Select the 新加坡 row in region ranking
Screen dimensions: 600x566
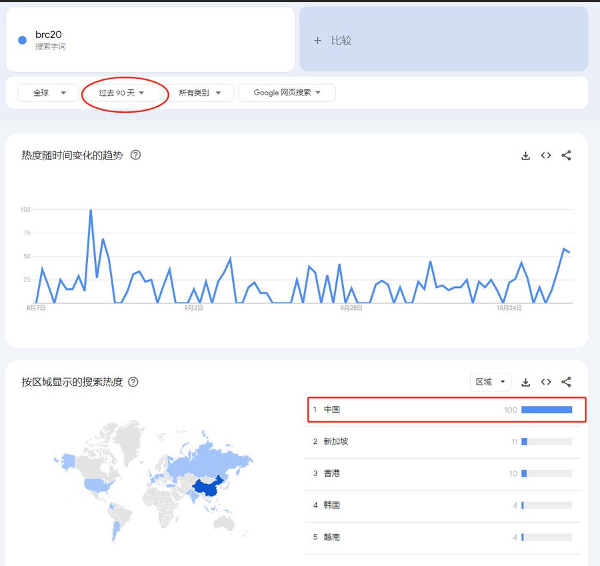[x=443, y=441]
